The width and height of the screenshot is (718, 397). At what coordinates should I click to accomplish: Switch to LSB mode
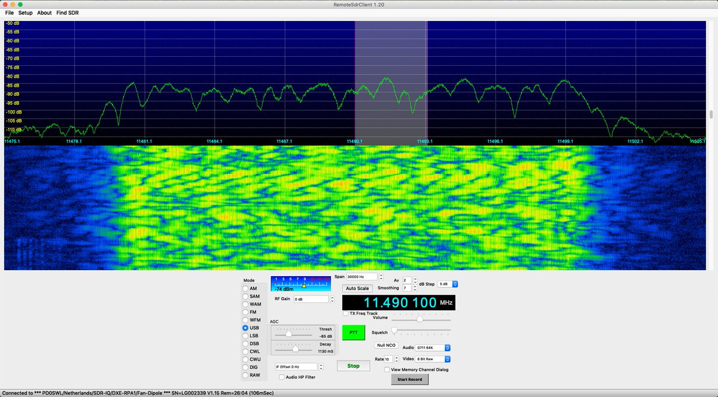point(245,336)
